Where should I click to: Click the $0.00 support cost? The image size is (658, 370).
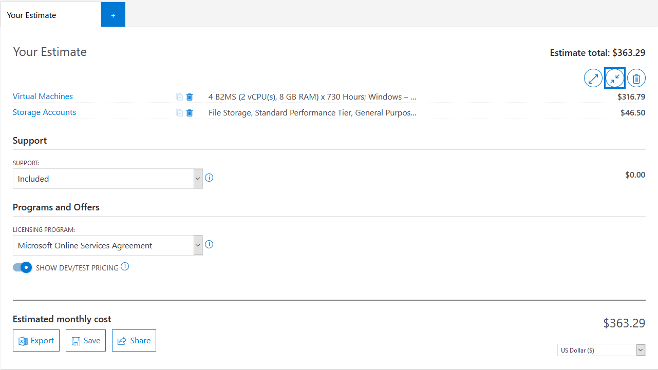635,175
